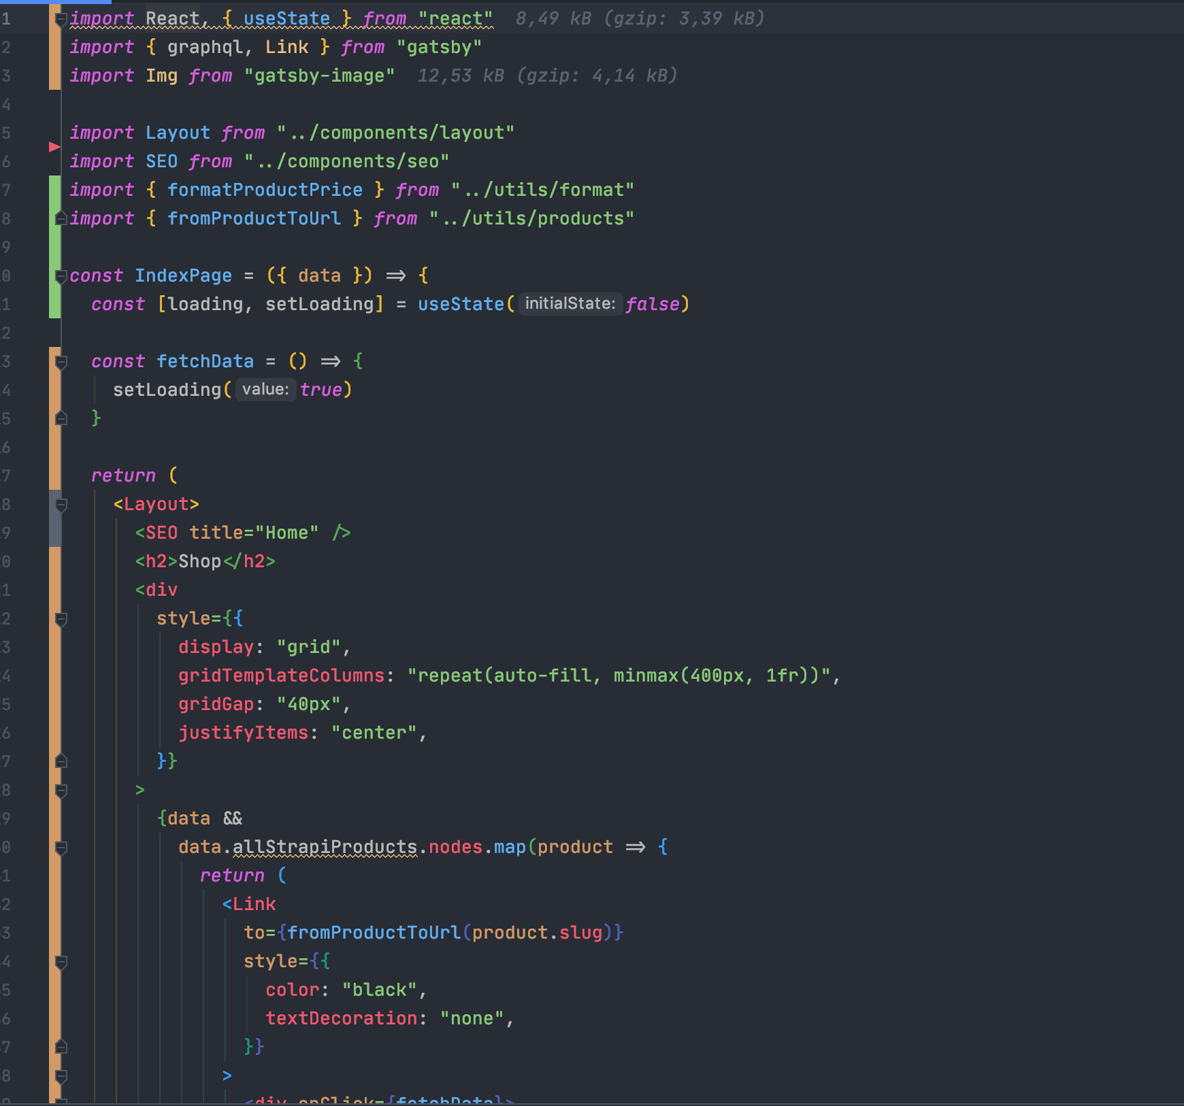
Task: Click the gridTemplateColumns property name
Action: point(281,675)
